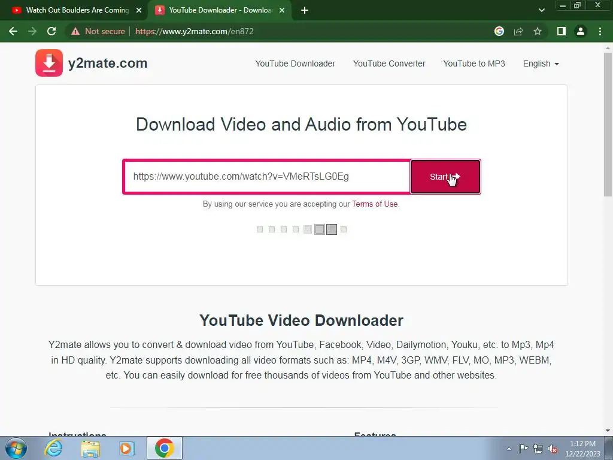Image resolution: width=613 pixels, height=460 pixels.
Task: Open the browser side panel icon
Action: click(561, 31)
